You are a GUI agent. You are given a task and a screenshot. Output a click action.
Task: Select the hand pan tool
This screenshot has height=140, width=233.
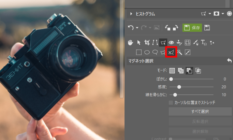coord(130,43)
